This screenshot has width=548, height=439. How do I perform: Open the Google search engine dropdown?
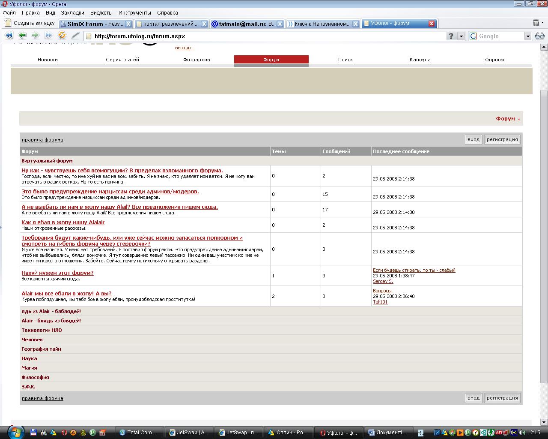(x=528, y=36)
